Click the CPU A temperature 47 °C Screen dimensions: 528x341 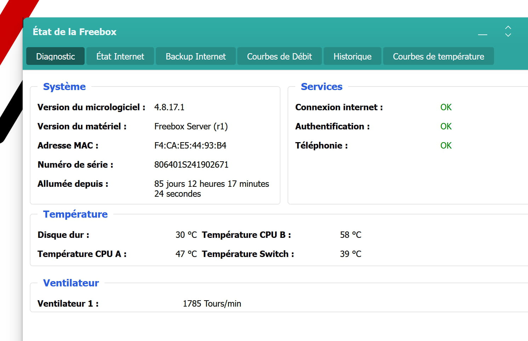[x=186, y=254]
